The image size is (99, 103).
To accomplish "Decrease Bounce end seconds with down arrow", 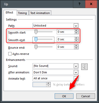I will (76, 48).
